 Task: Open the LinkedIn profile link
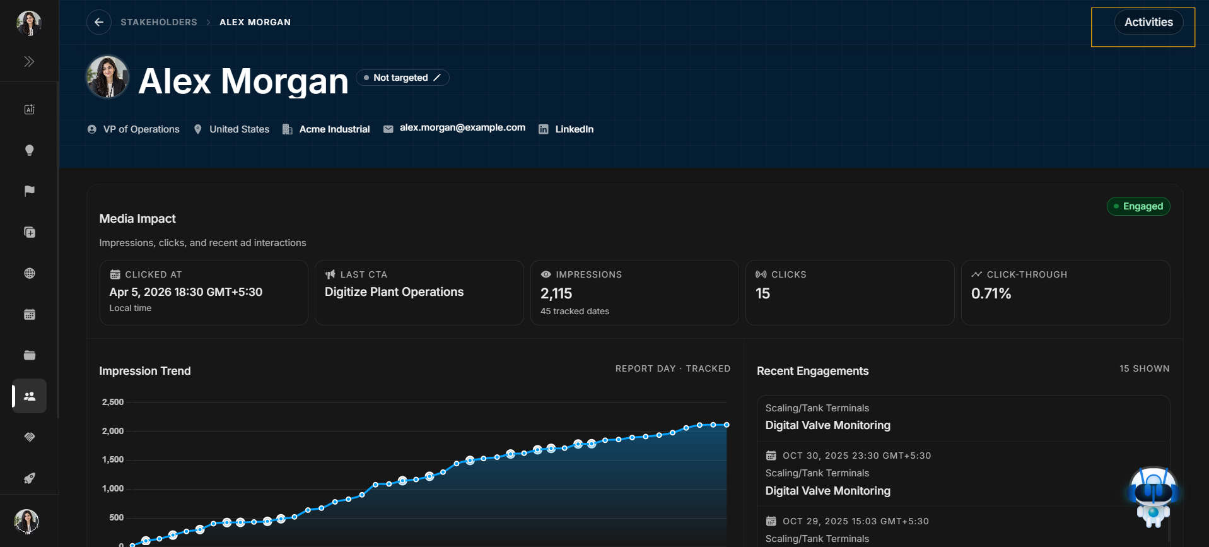pyautogui.click(x=574, y=129)
